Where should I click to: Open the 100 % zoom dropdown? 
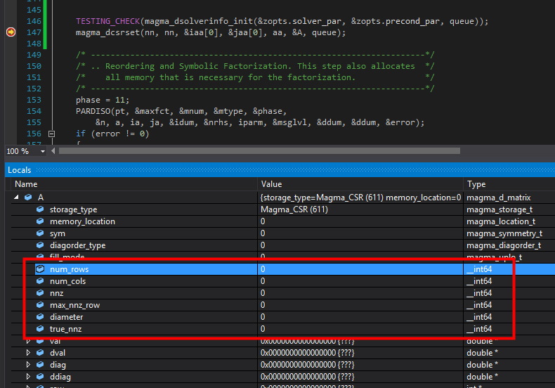tap(43, 151)
